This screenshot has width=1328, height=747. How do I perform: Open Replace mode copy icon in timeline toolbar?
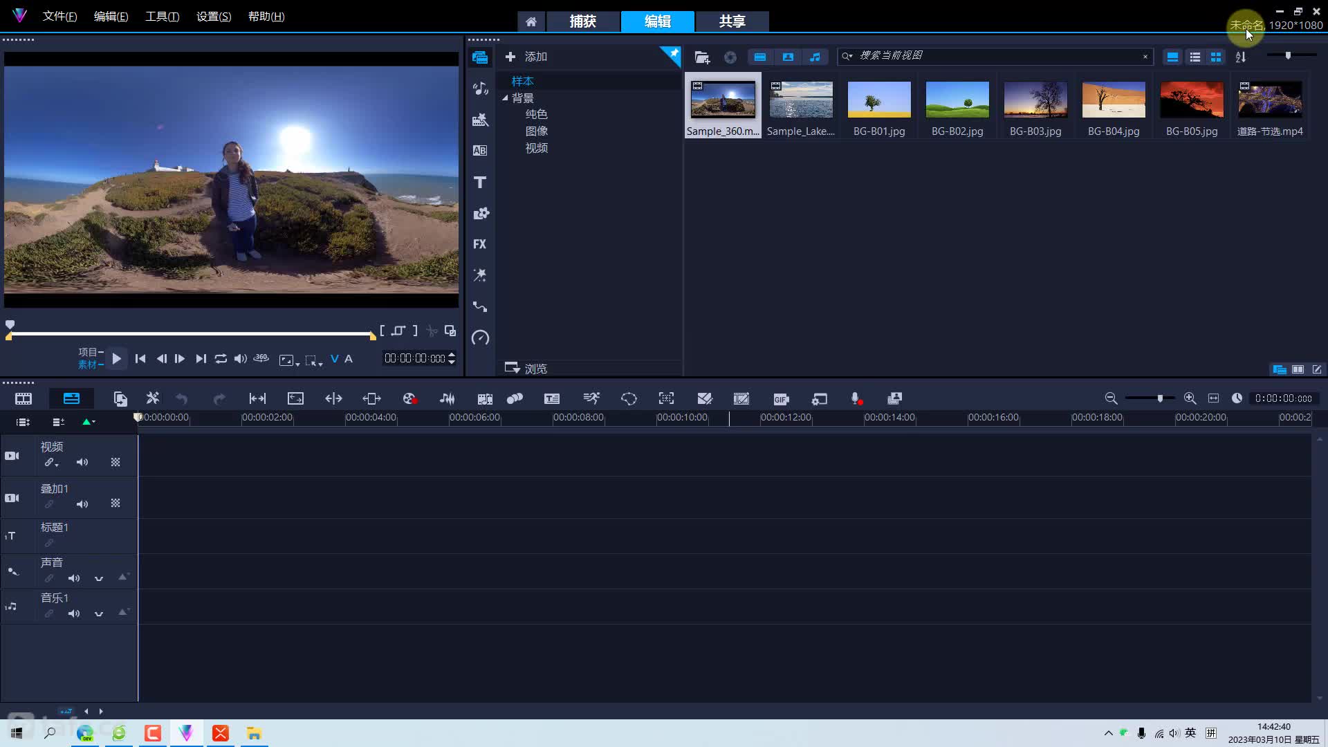[x=120, y=399]
